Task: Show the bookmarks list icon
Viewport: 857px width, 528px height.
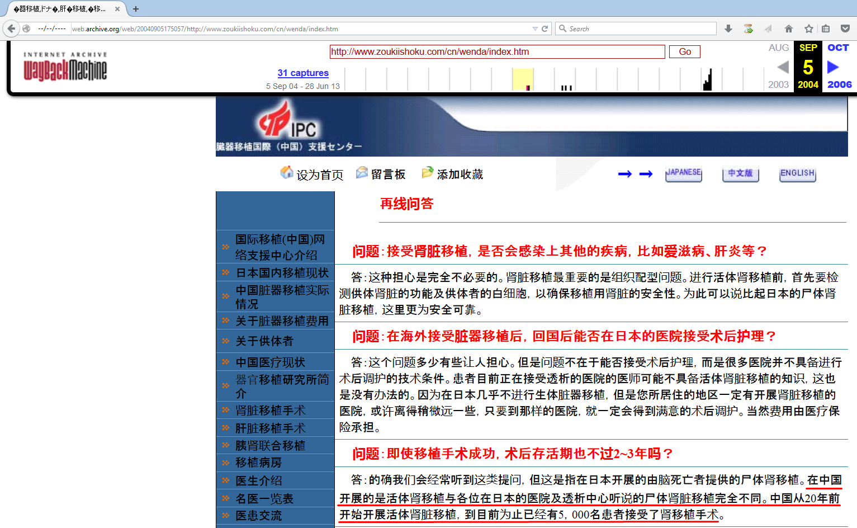Action: click(x=826, y=29)
